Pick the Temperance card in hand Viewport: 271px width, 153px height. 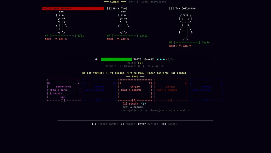(63, 90)
